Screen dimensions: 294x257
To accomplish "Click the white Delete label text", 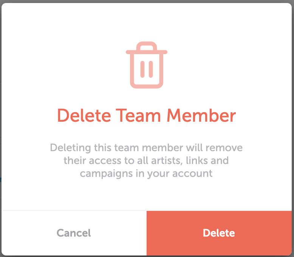I will click(219, 233).
